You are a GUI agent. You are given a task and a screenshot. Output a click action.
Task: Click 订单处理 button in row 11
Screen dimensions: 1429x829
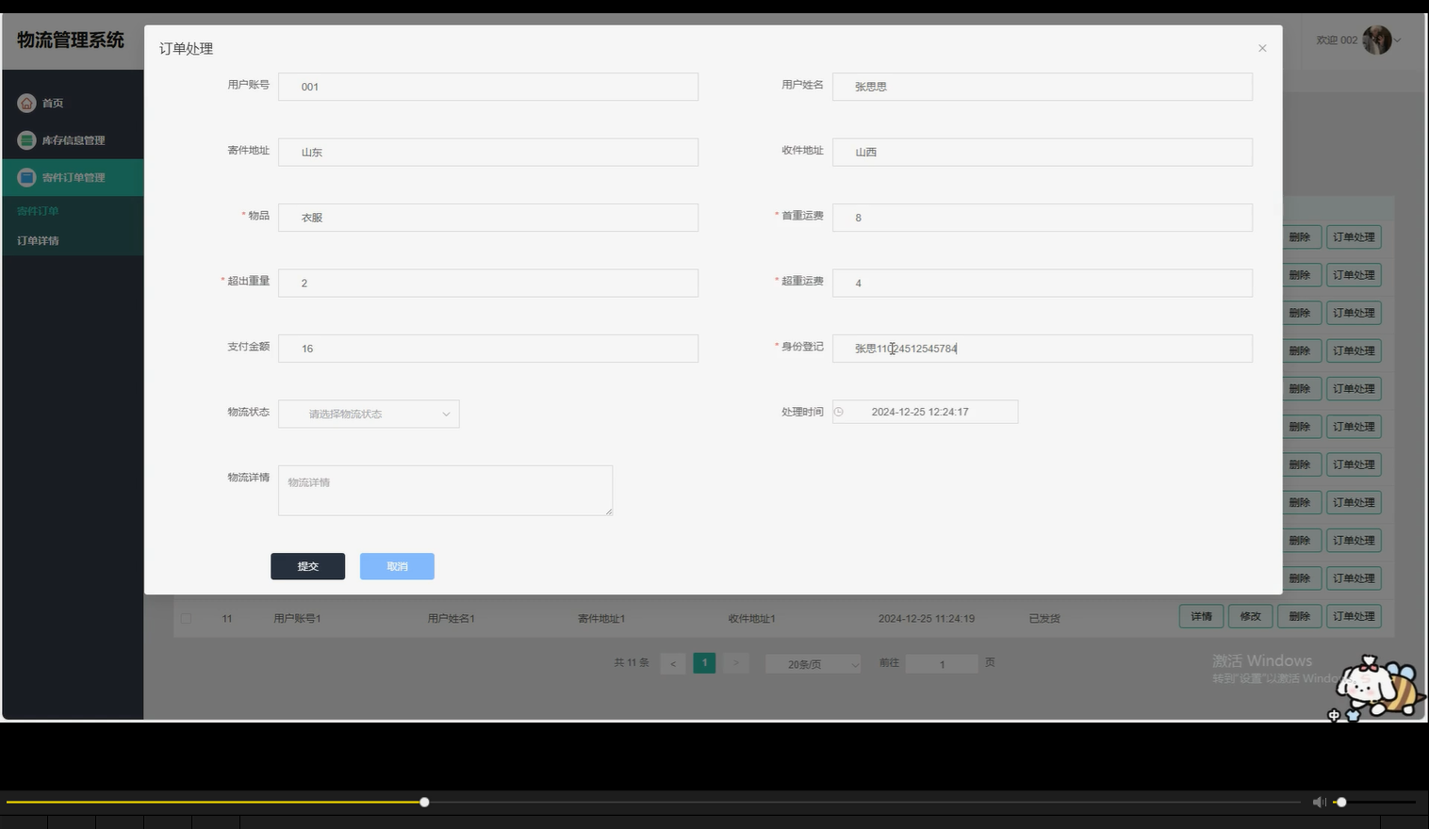point(1354,616)
